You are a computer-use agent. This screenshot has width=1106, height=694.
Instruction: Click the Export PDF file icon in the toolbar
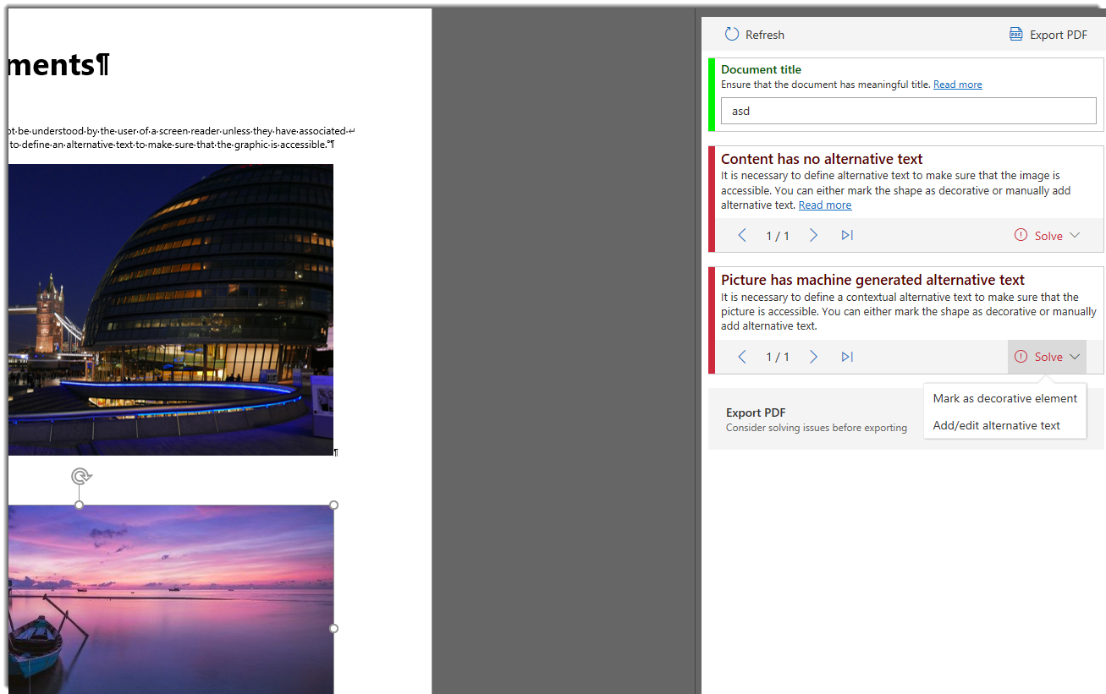coord(1016,34)
